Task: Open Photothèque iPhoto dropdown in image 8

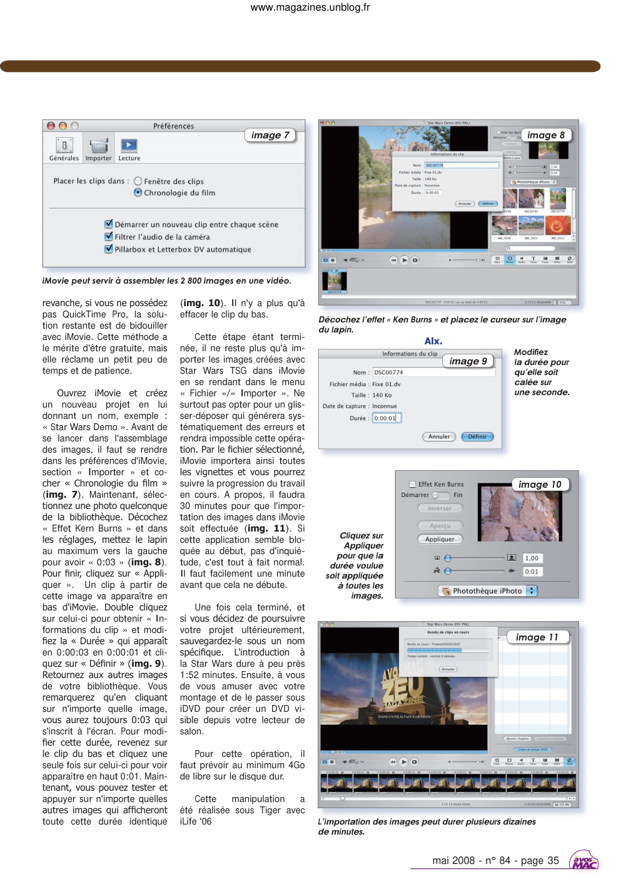Action: [533, 182]
